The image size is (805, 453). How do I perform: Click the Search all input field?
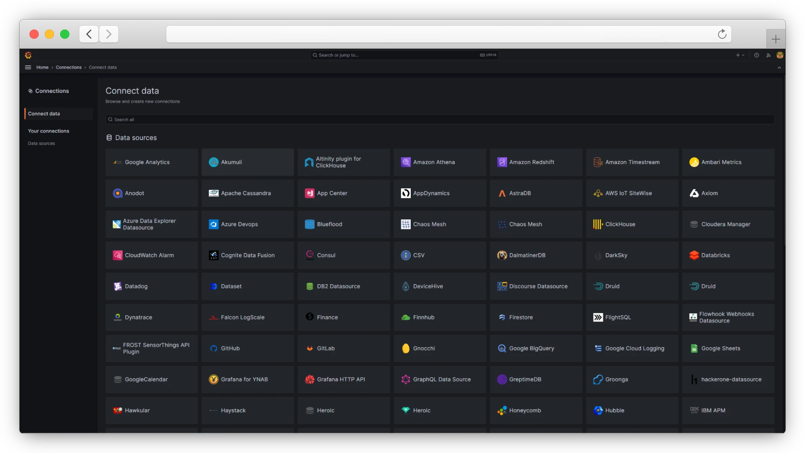268,119
